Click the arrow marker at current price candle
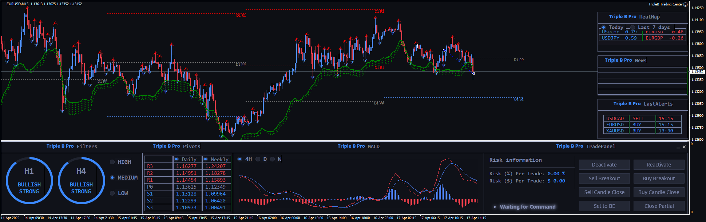This screenshot has width=706, height=222. coord(473,74)
